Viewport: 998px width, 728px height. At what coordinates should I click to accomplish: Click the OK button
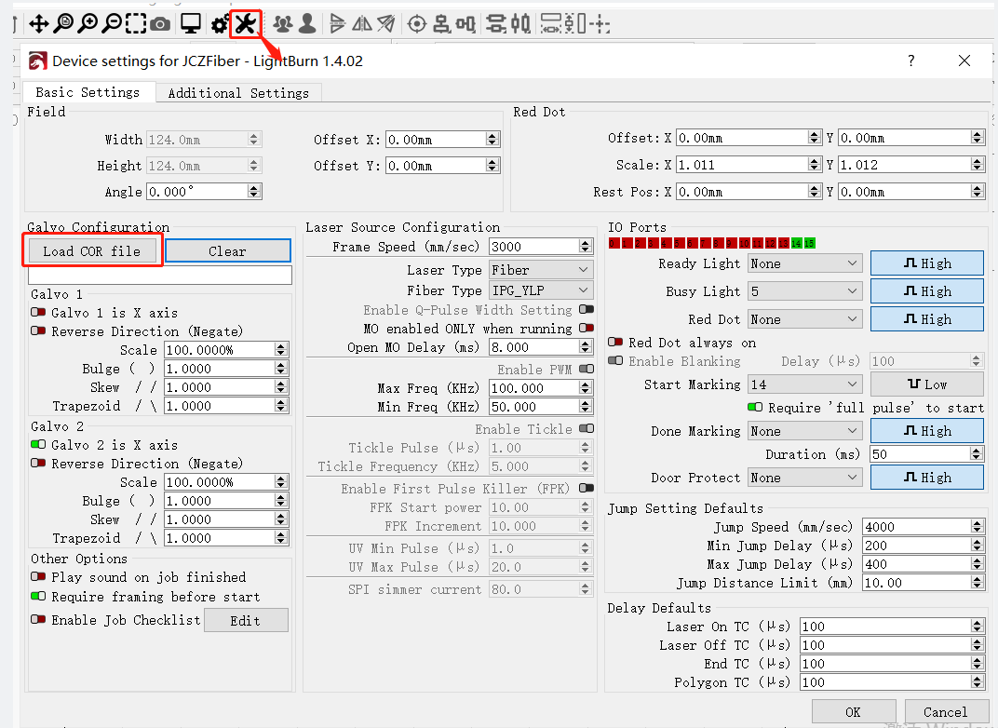(854, 711)
